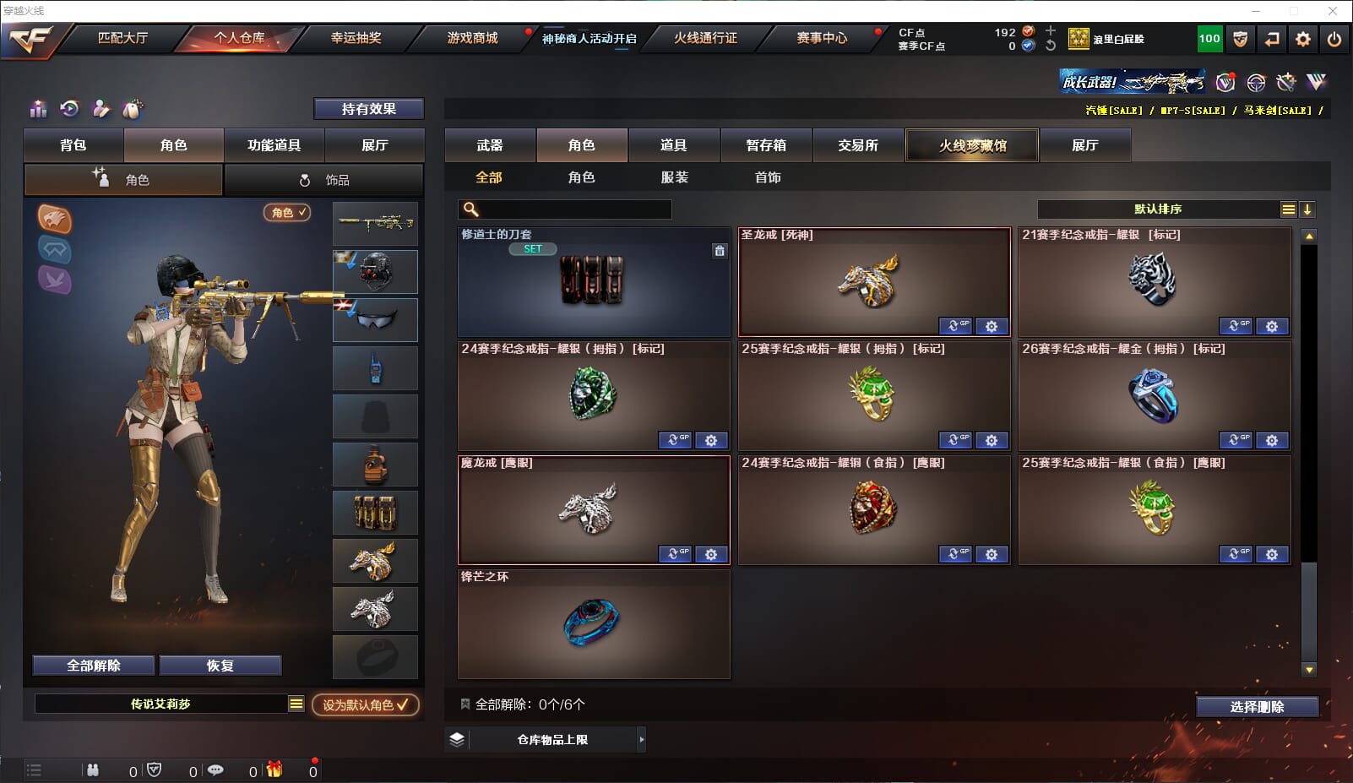Click the GP exchange icon on 魔龙戒 [鹰眼]
Image resolution: width=1353 pixels, height=783 pixels.
pyautogui.click(x=675, y=554)
